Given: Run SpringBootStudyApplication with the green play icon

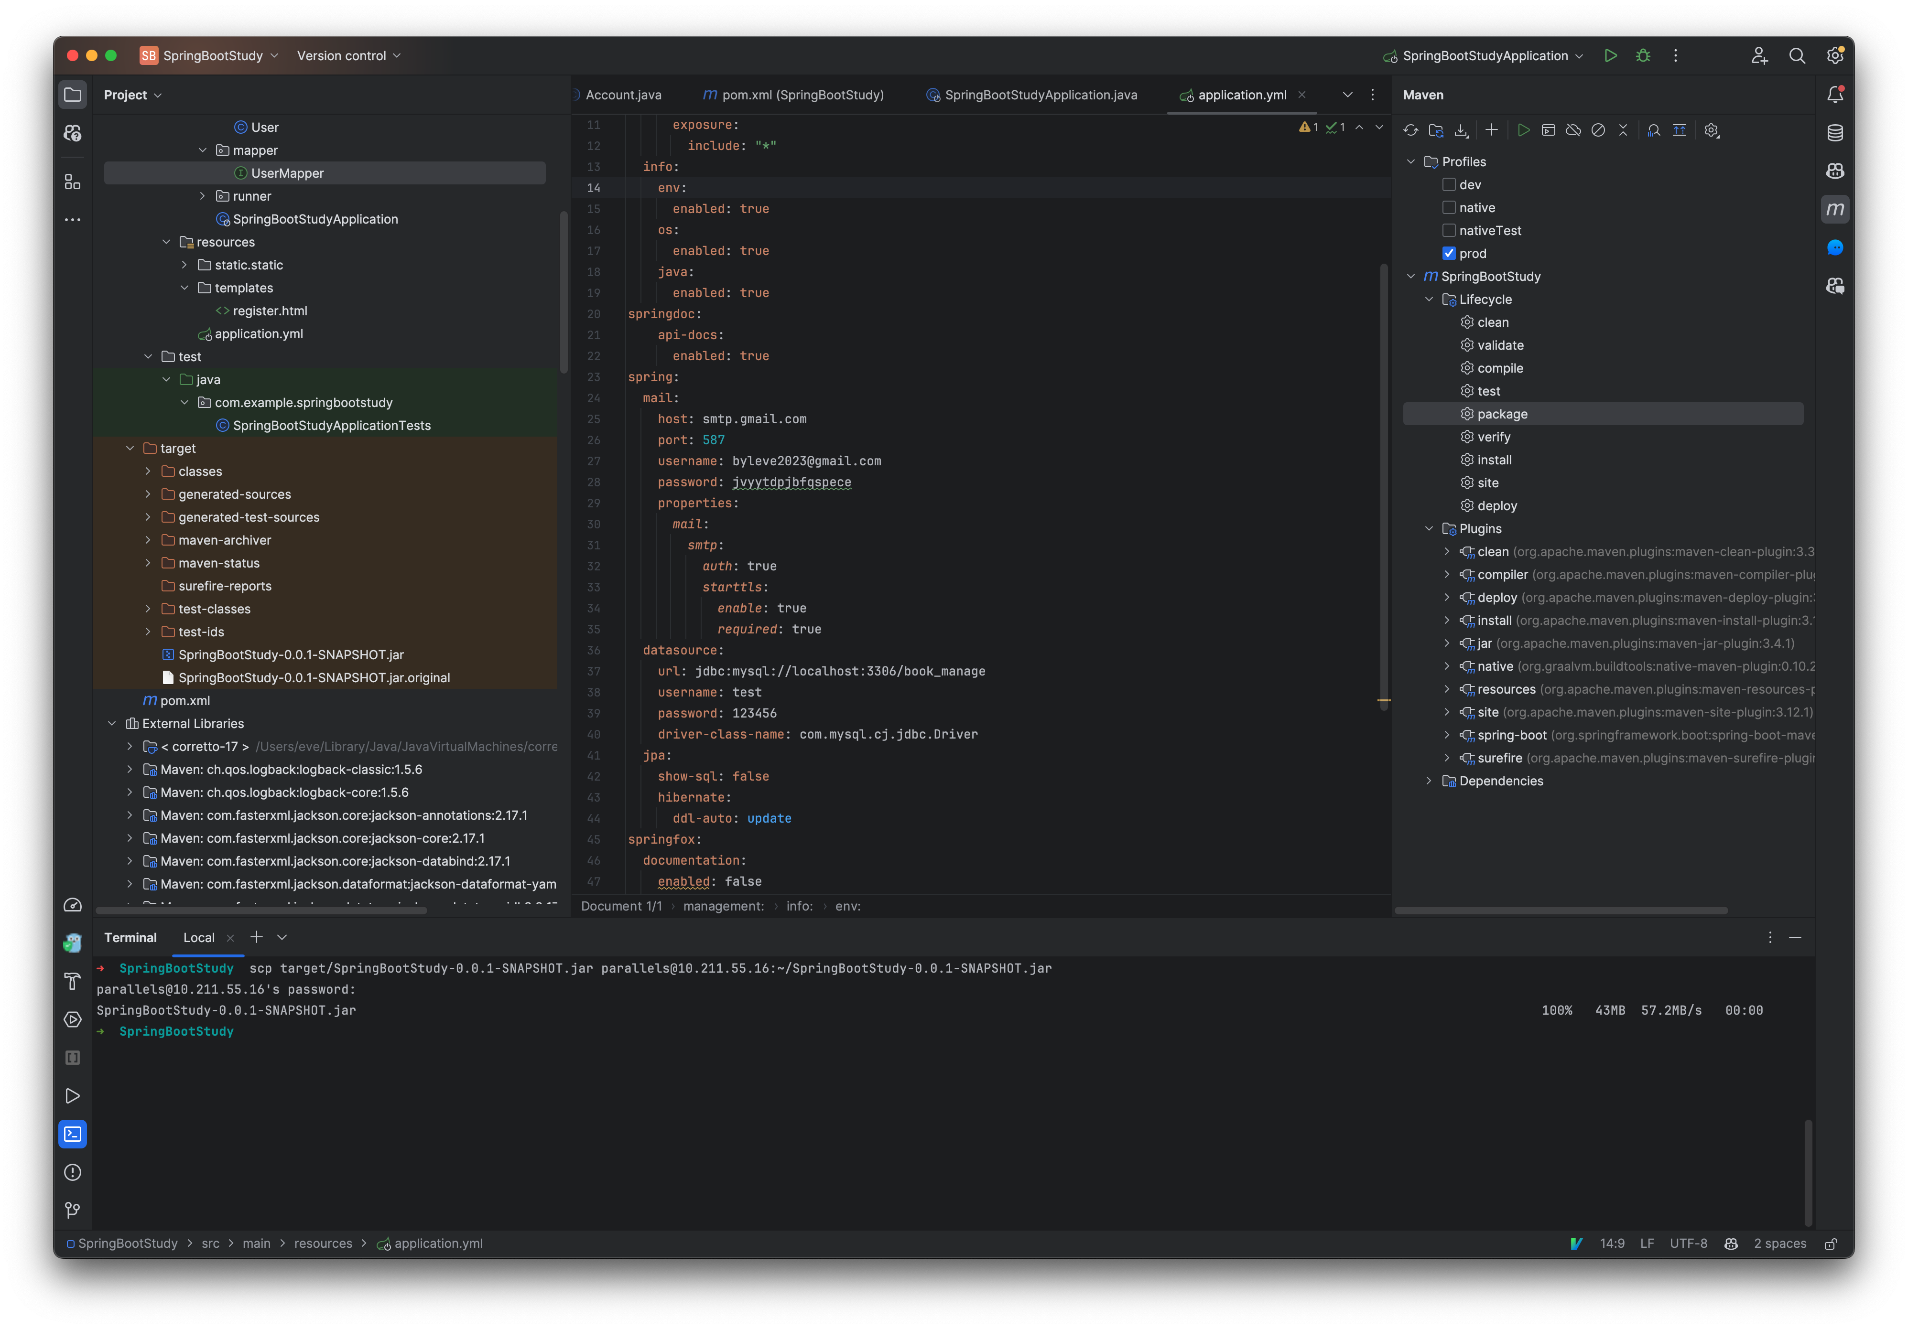Looking at the screenshot, I should click(1610, 55).
